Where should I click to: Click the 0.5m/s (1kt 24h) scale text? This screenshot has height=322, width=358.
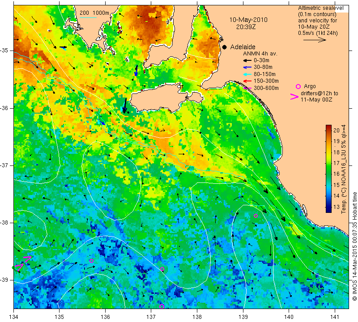pos(318,33)
